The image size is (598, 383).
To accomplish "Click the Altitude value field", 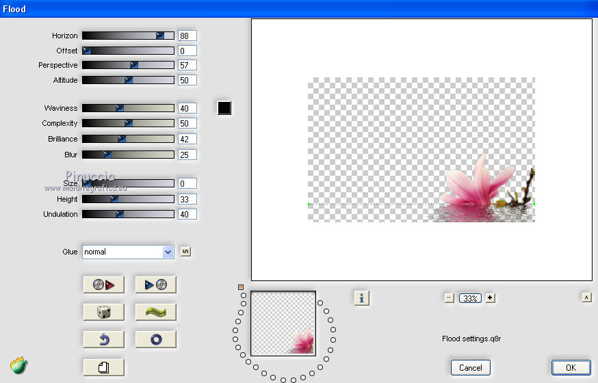I will [187, 80].
